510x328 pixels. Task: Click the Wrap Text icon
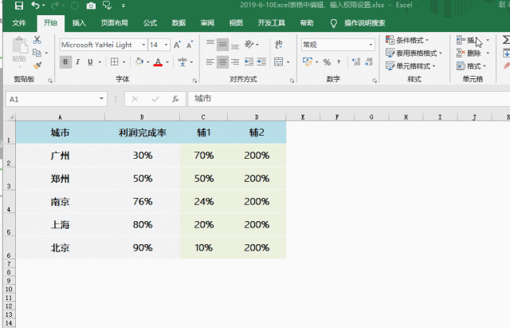pos(276,45)
